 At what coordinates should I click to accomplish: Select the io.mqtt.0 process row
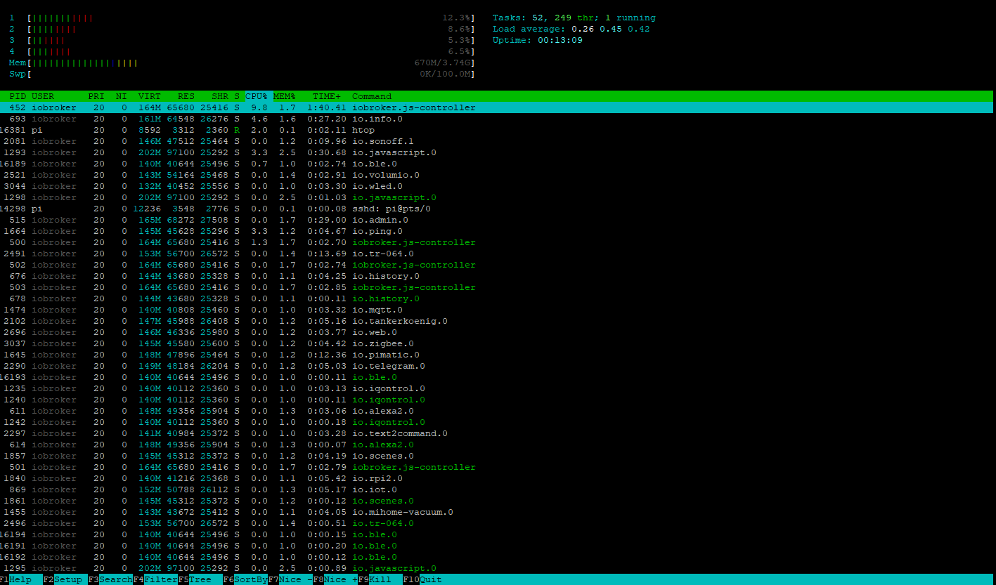coord(496,310)
